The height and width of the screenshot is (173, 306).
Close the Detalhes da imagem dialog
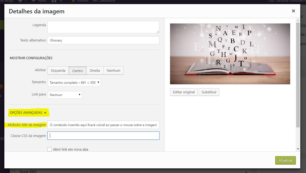coord(293,11)
